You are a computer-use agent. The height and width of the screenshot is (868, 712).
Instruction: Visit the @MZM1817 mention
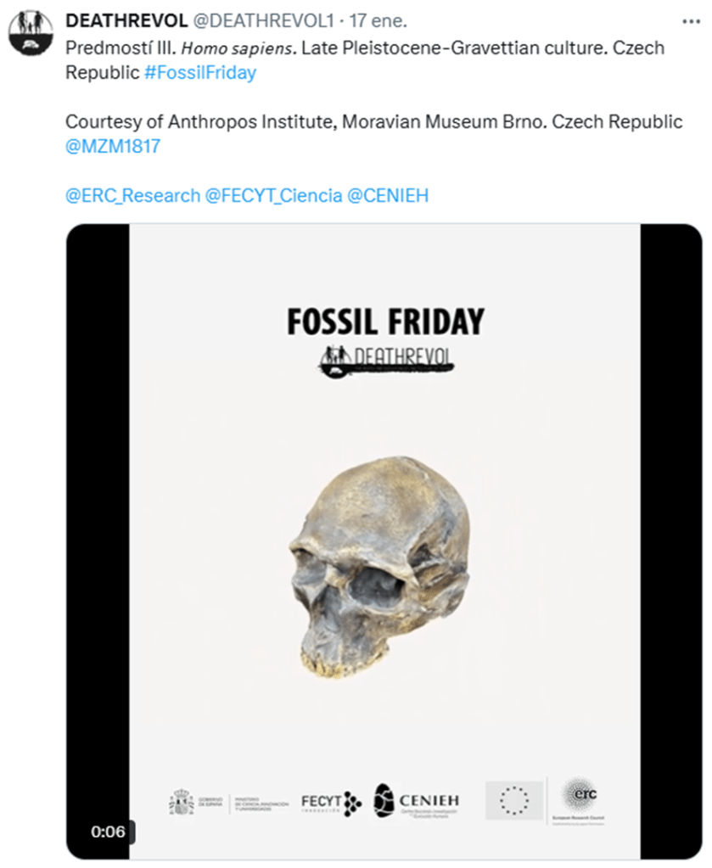click(113, 147)
